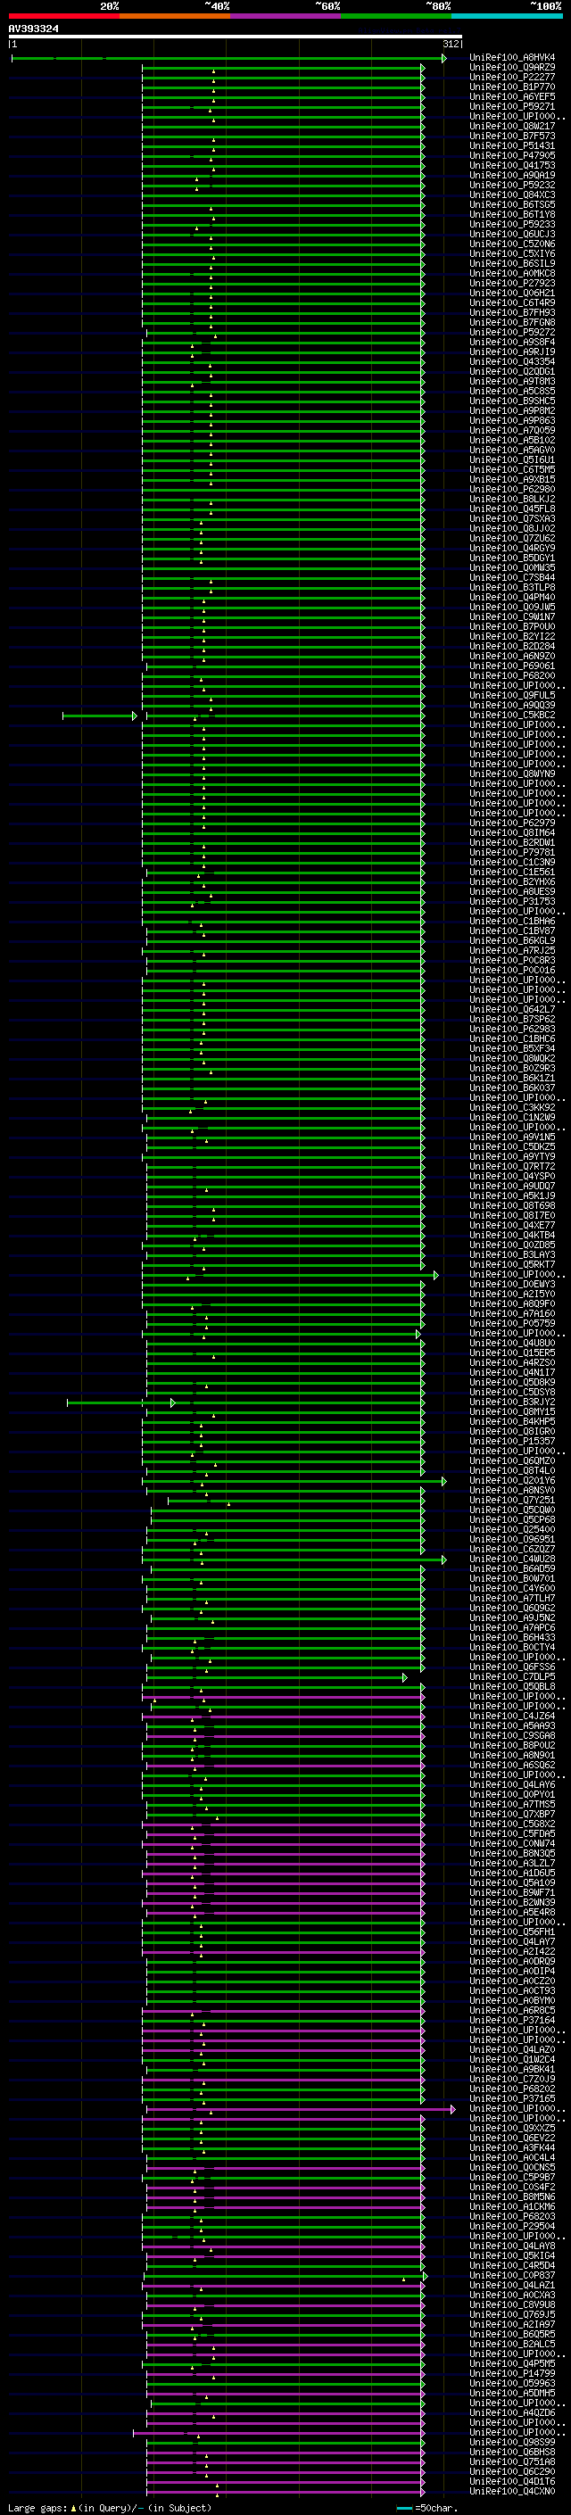
Task: Select label UniRef100_Q4XE77
Action: coord(512,1224)
